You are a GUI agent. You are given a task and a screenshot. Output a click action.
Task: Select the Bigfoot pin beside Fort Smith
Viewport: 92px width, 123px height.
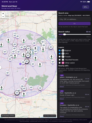pyautogui.click(x=24, y=94)
